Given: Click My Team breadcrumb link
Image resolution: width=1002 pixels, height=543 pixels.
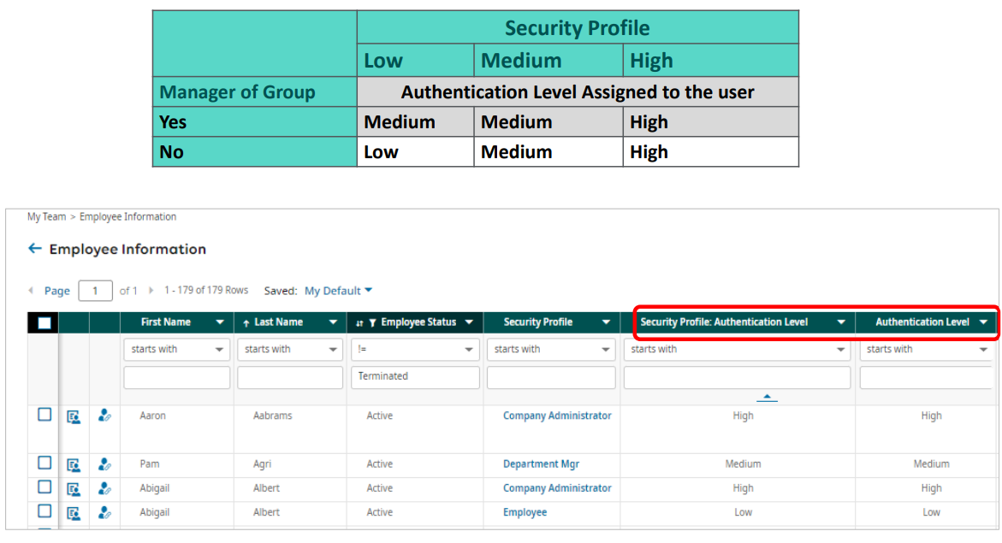Looking at the screenshot, I should 47,216.
